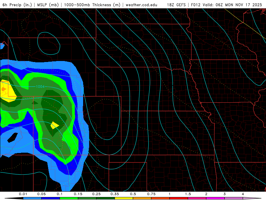Click the 0.1 colorbar value label
Viewport: 266px width, 200px height.
tap(60, 194)
